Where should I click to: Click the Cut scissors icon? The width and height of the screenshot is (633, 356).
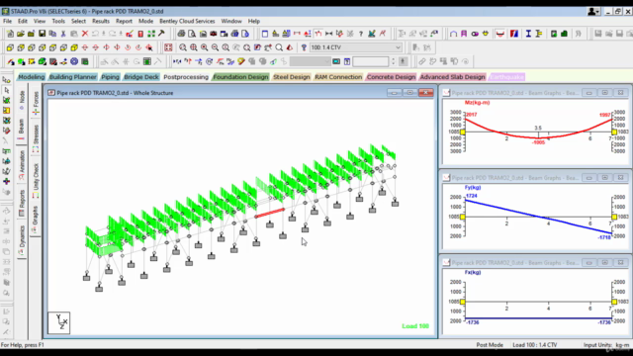[63, 34]
